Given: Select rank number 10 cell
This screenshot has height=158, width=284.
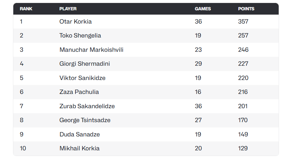Looking at the screenshot, I should (23, 148).
